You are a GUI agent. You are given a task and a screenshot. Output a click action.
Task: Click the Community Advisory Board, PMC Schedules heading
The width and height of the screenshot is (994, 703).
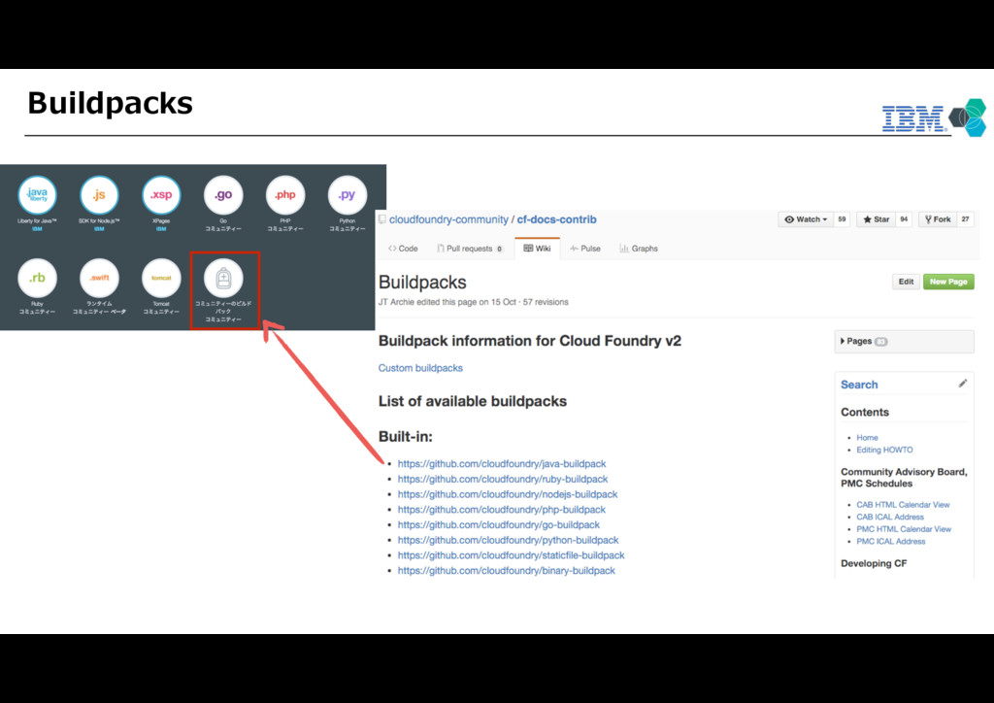[904, 478]
